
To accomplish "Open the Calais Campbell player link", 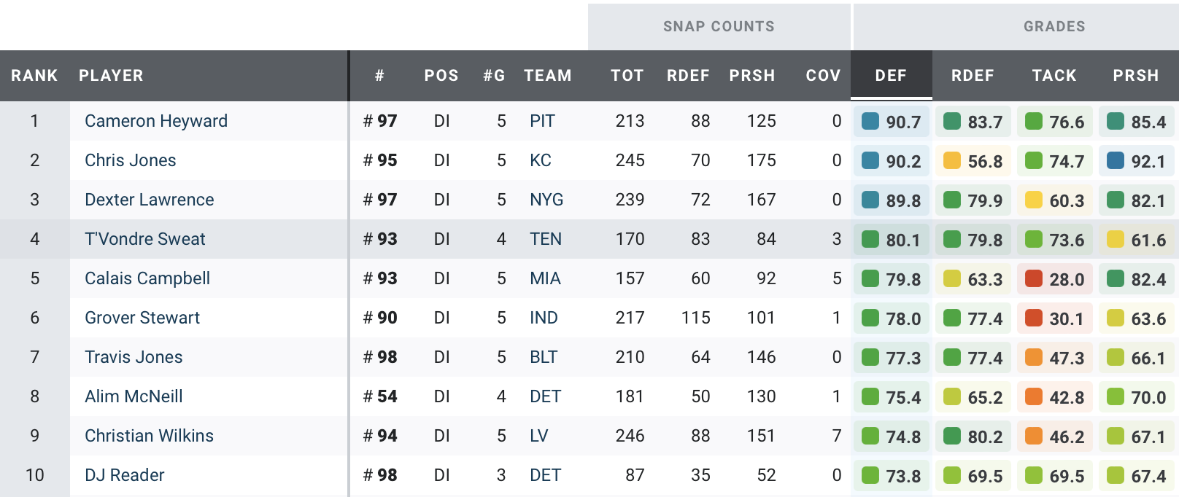I will click(x=147, y=278).
